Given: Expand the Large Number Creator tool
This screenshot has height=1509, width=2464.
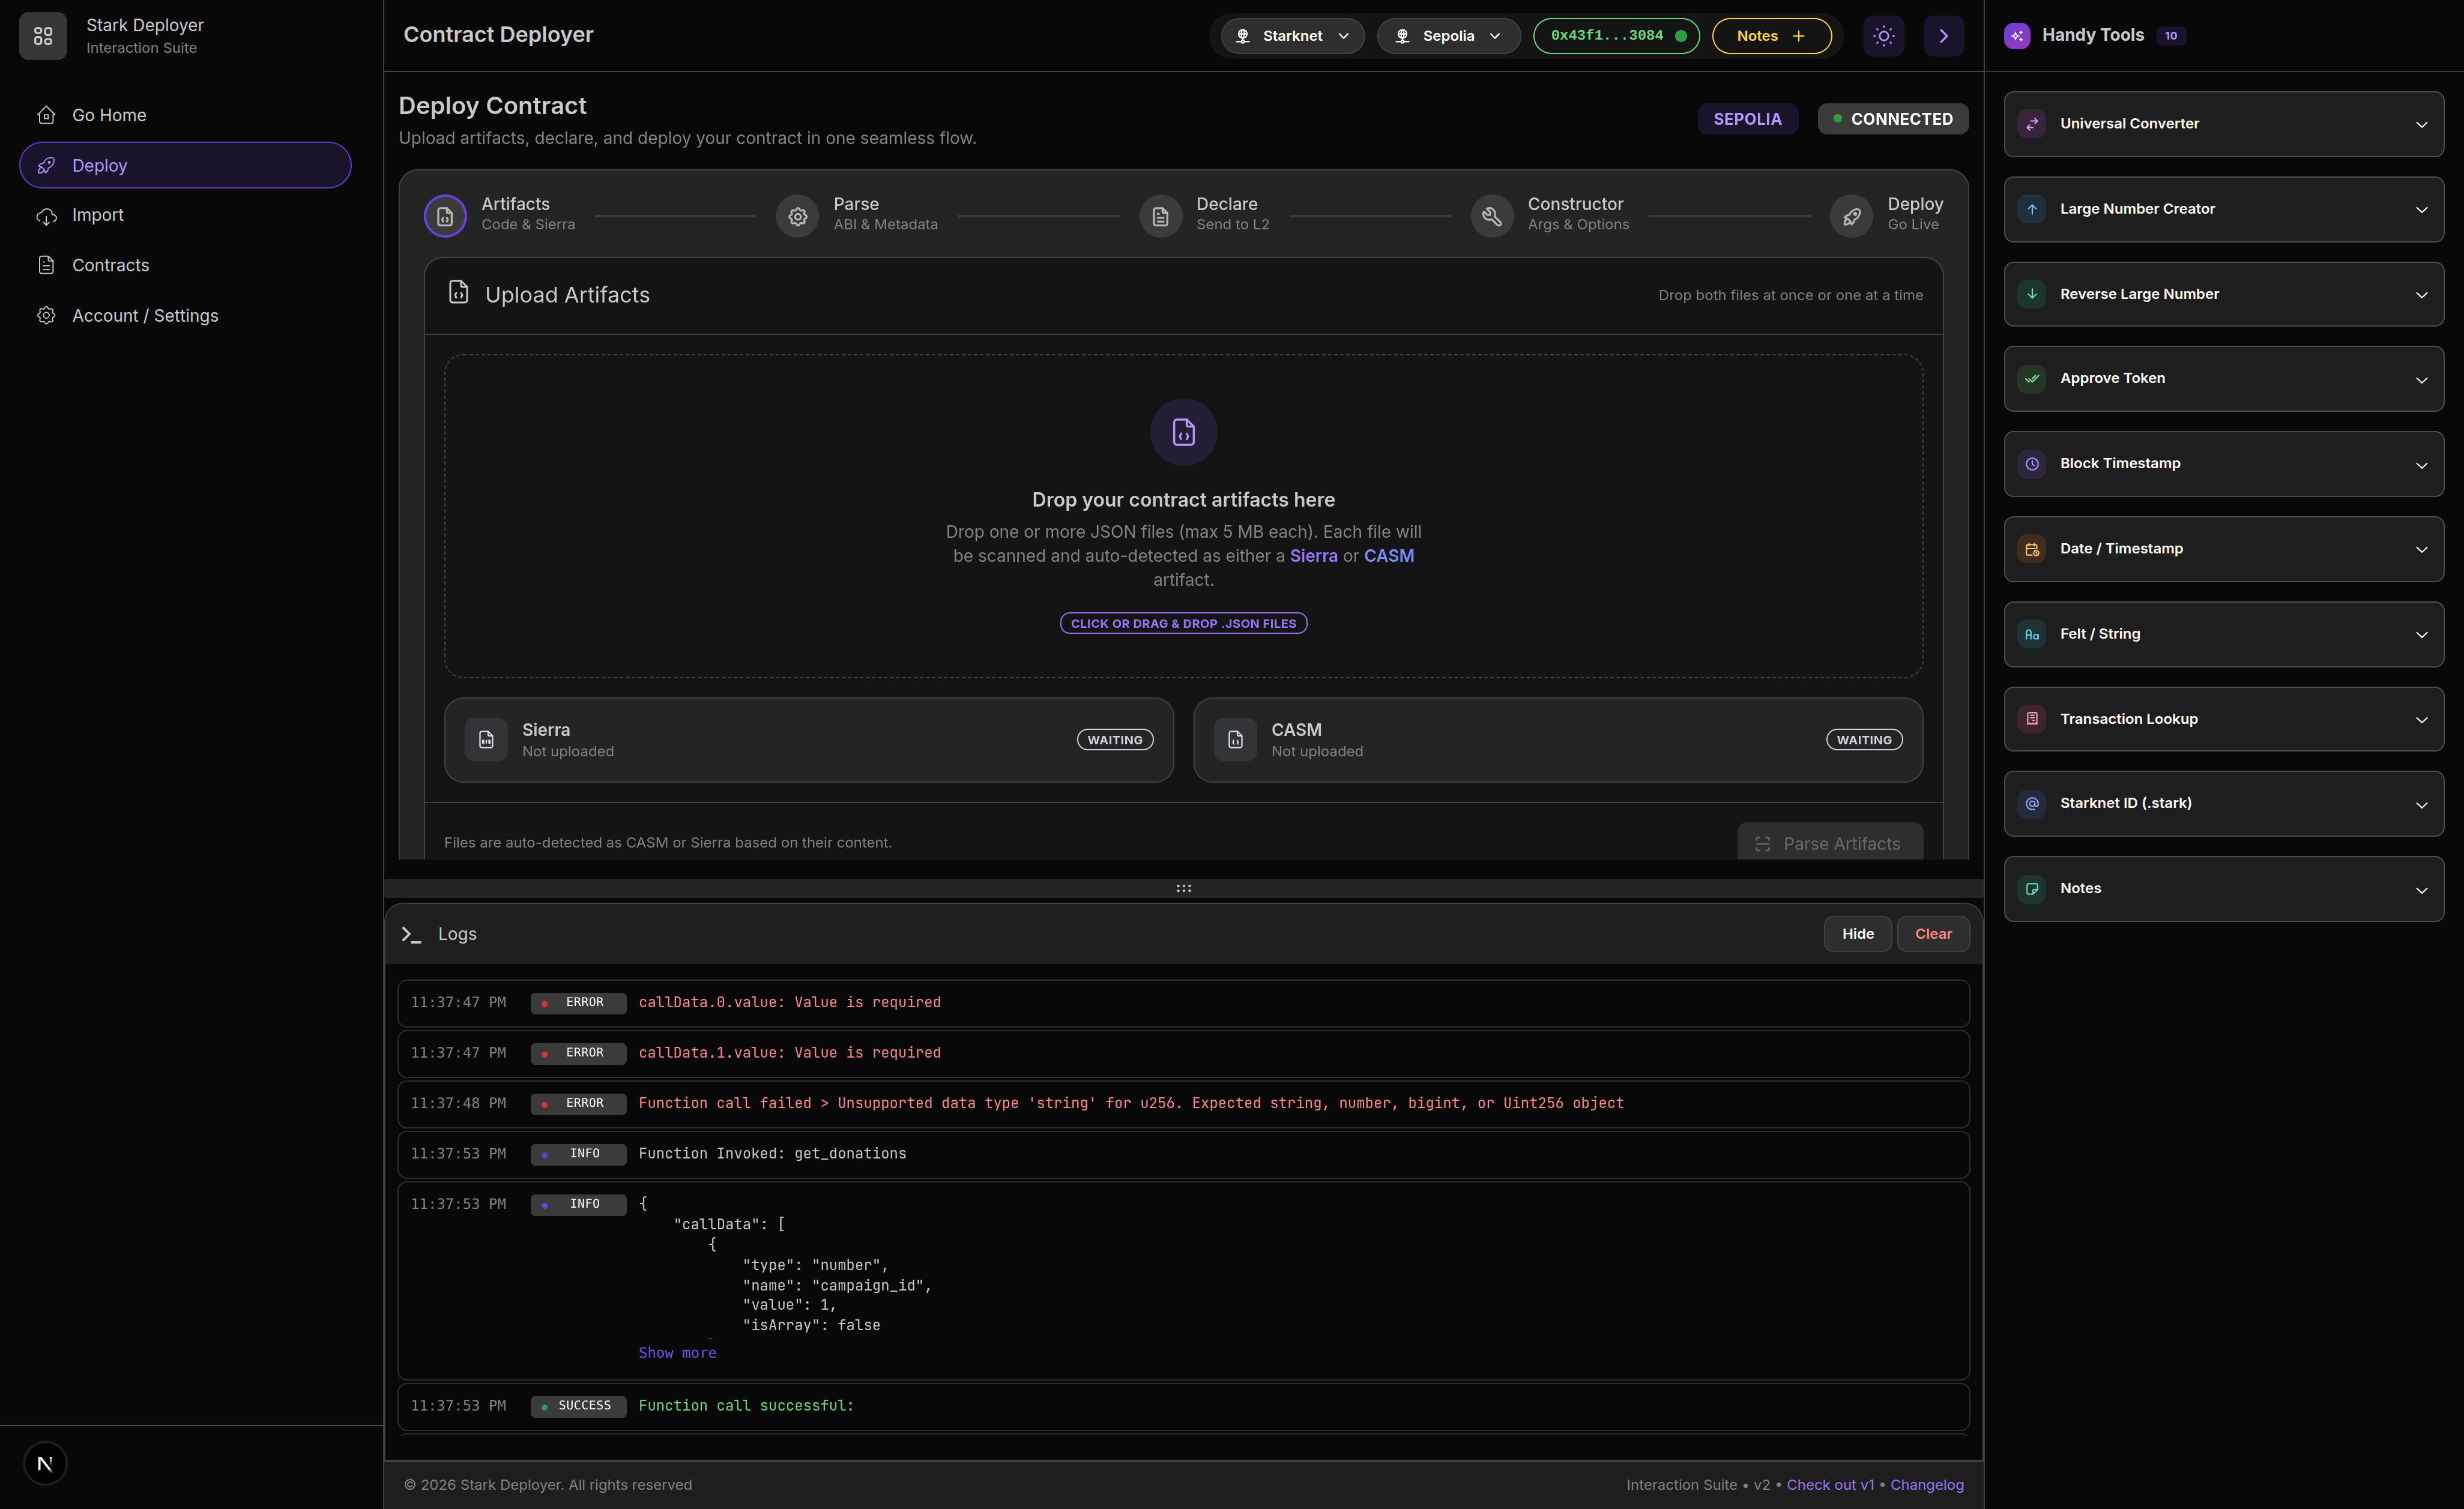Looking at the screenshot, I should tap(2224, 209).
